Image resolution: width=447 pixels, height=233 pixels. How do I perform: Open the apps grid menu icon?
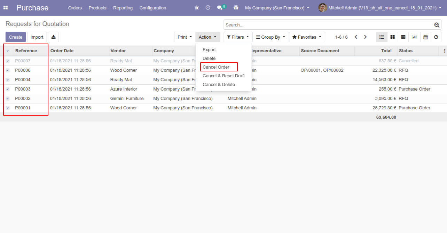pos(6,8)
